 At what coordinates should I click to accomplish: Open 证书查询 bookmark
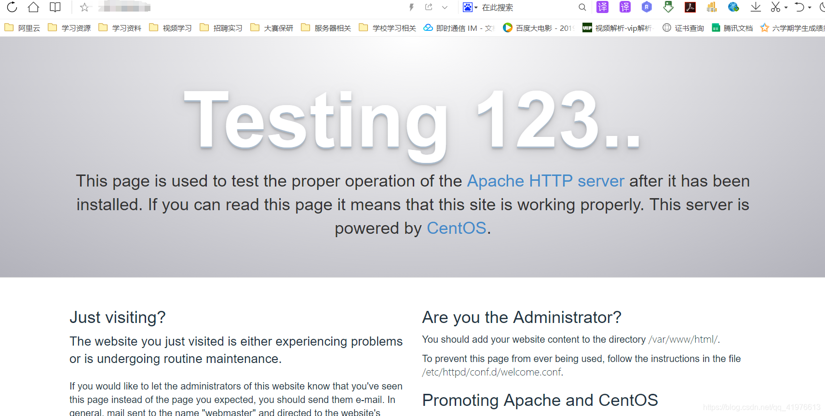tap(683, 28)
